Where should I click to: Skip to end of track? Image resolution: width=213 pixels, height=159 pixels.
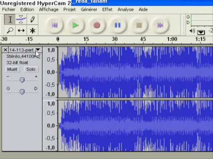tap(160, 25)
